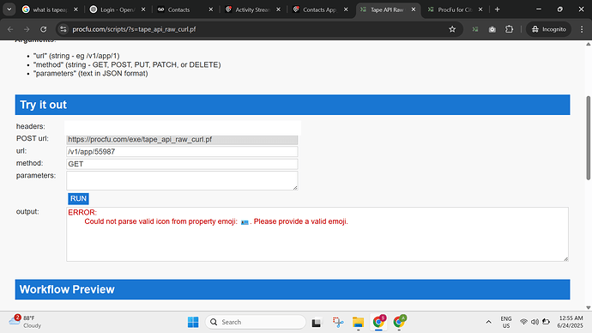The image size is (592, 333).
Task: View site information icon in address bar
Action: point(63,29)
